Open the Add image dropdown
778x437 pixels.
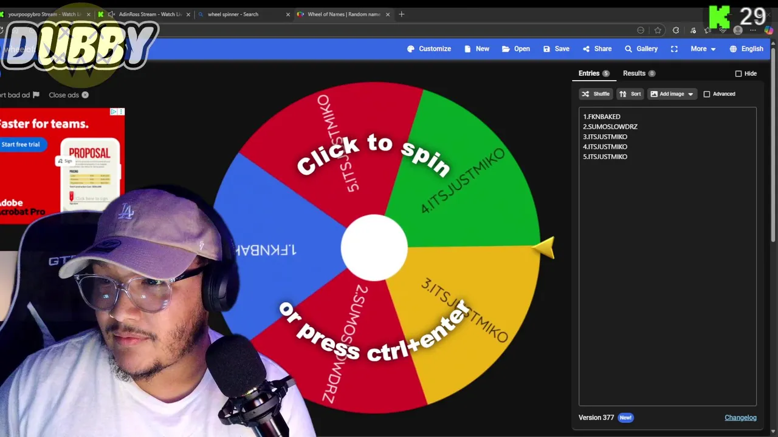672,94
